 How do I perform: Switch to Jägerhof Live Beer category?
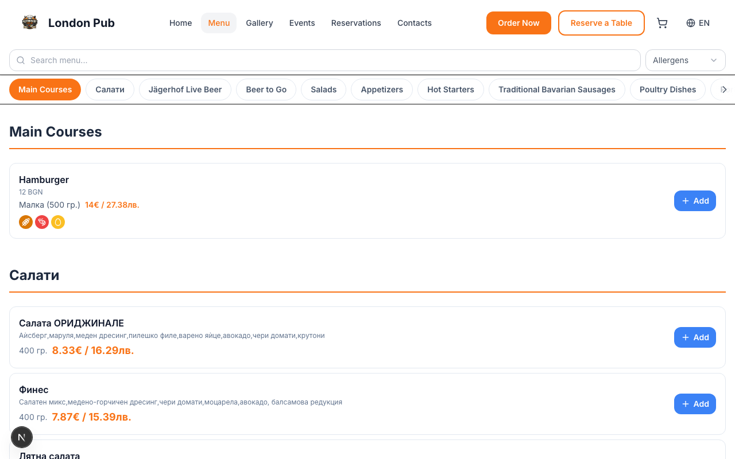pyautogui.click(x=185, y=90)
